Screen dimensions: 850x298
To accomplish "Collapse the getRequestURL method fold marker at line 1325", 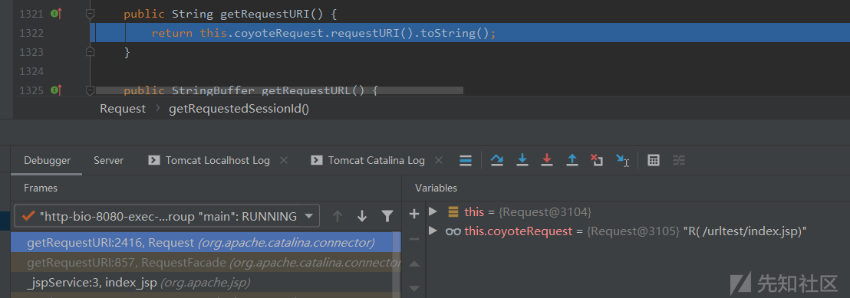I will [91, 90].
